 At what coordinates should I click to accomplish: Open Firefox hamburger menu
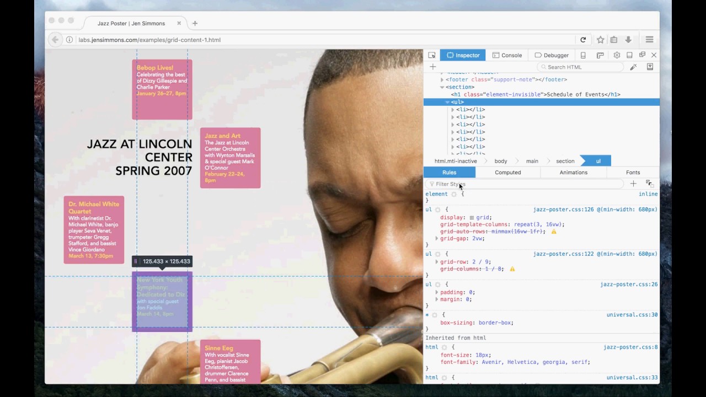(x=649, y=40)
